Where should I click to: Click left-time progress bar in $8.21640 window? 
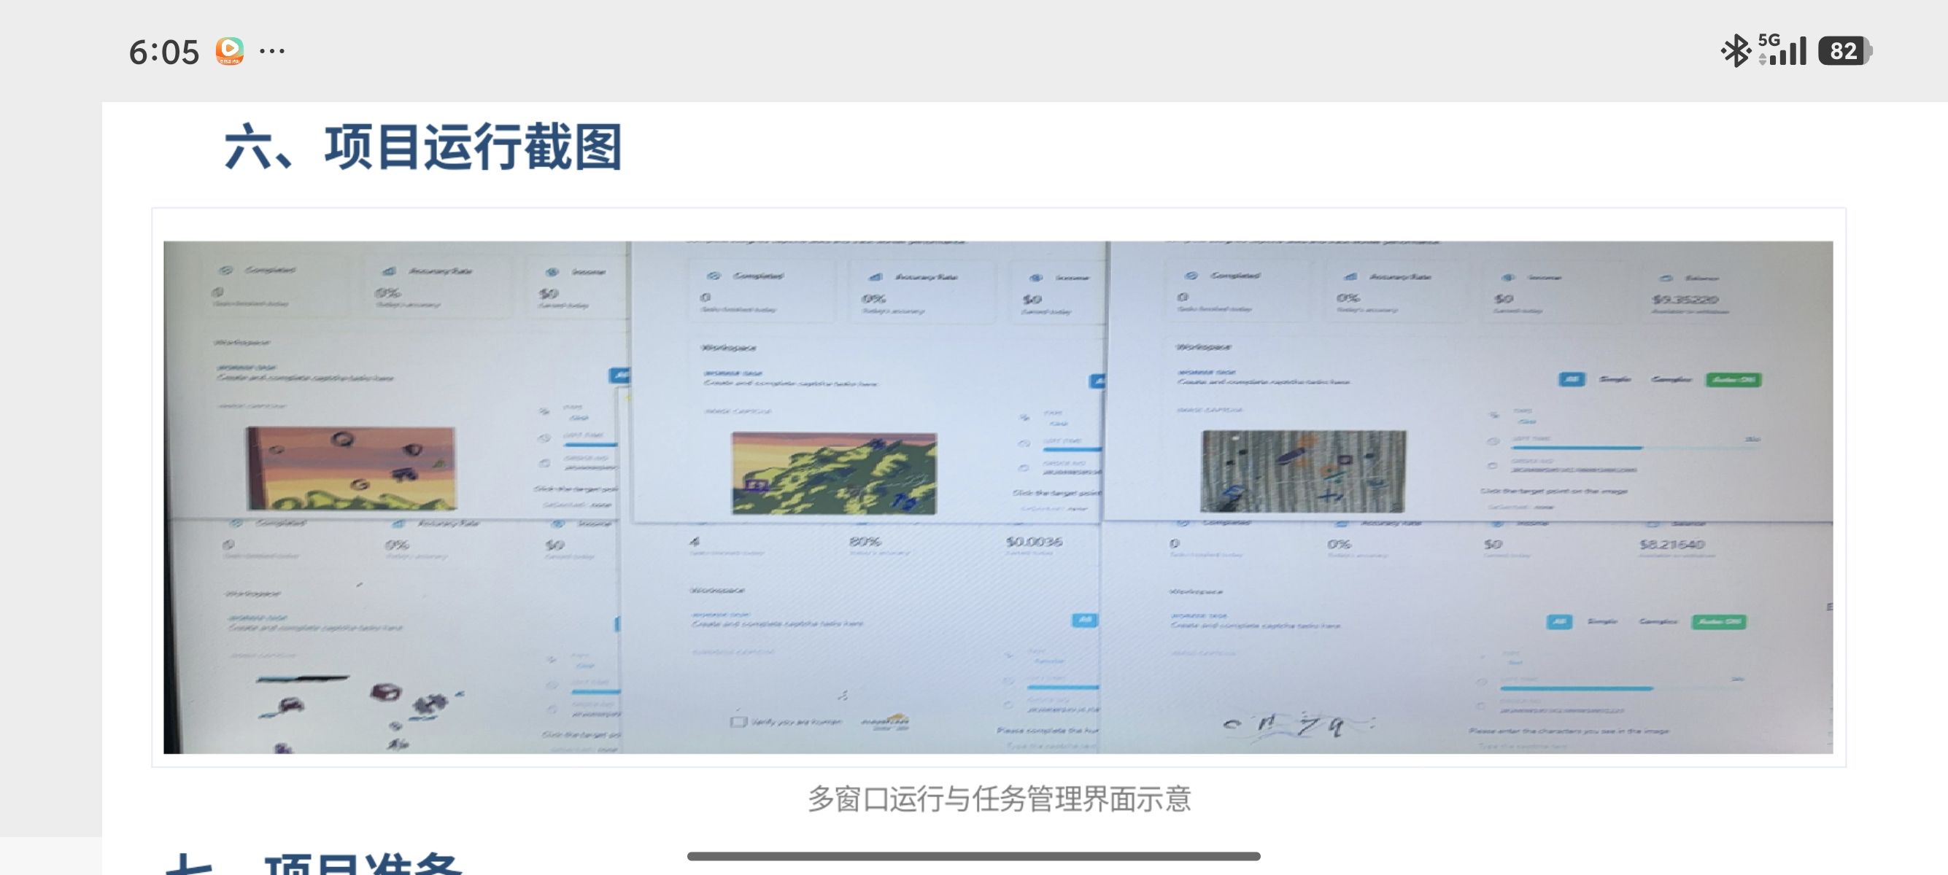click(x=1622, y=688)
